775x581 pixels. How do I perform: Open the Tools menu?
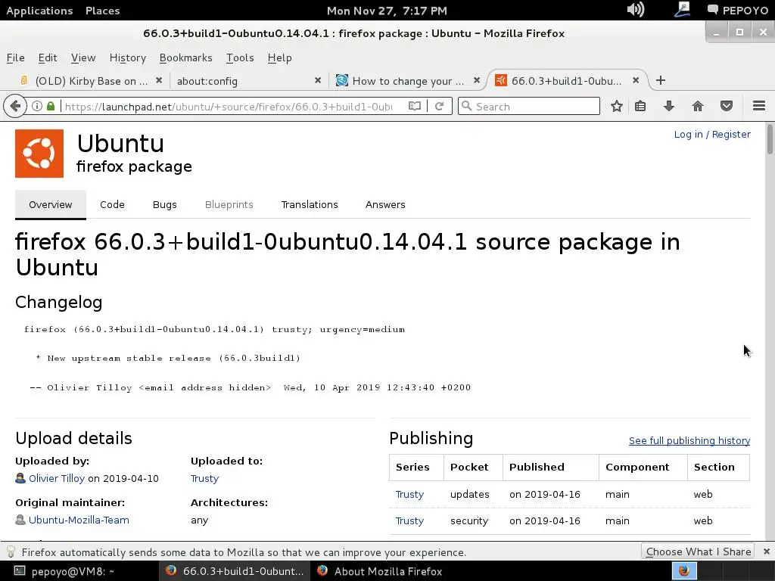[240, 57]
